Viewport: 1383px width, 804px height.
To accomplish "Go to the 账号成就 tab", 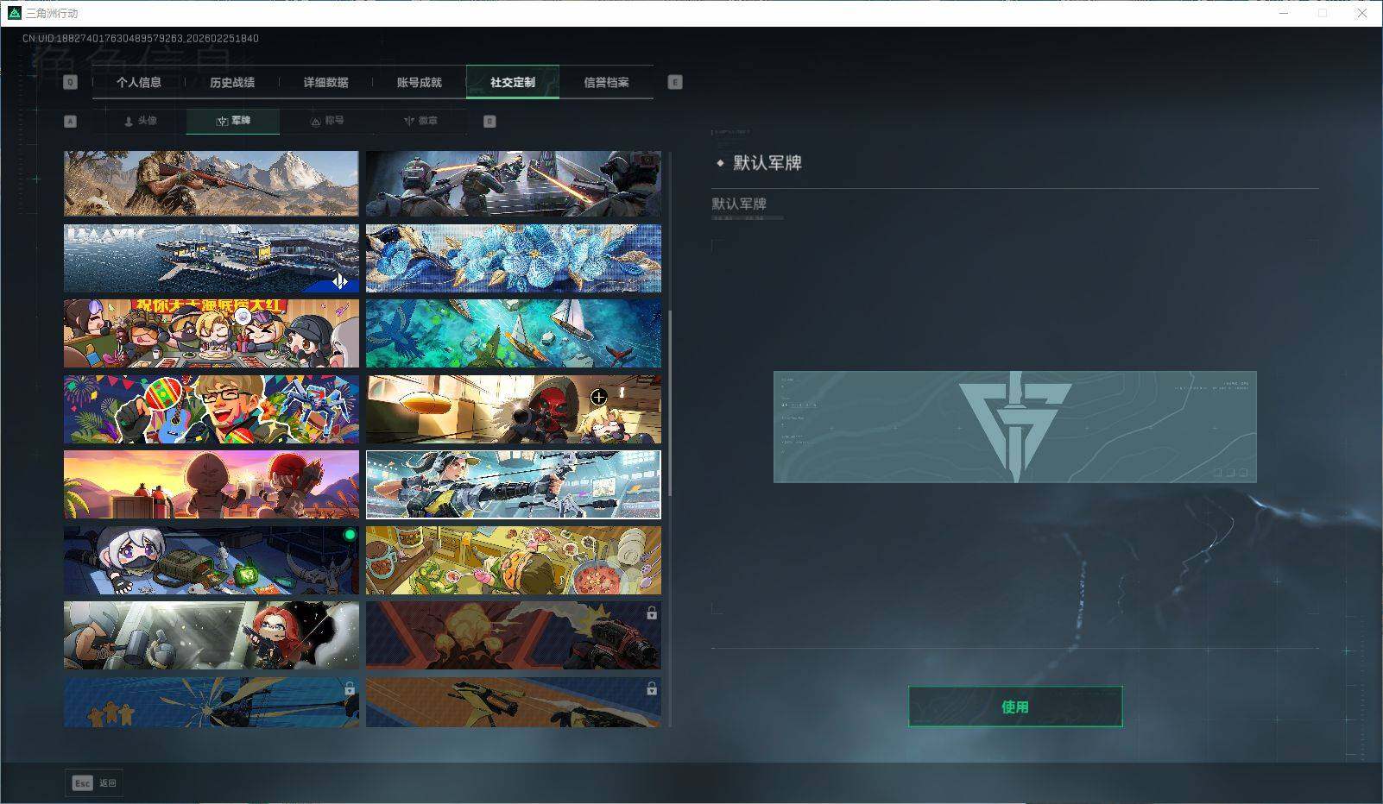I will click(419, 82).
